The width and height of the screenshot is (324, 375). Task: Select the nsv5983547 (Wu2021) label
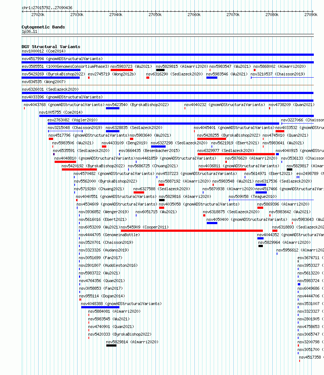click(x=230, y=66)
